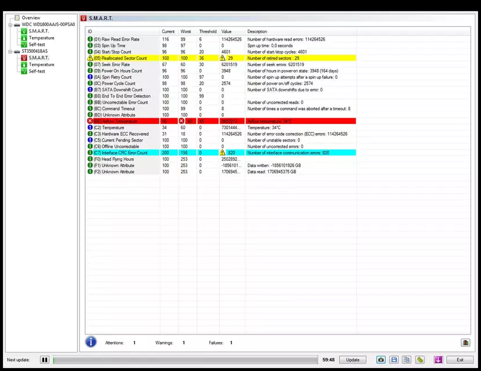The height and width of the screenshot is (371, 481).
Task: Sort table by Value column header
Action: point(232,31)
